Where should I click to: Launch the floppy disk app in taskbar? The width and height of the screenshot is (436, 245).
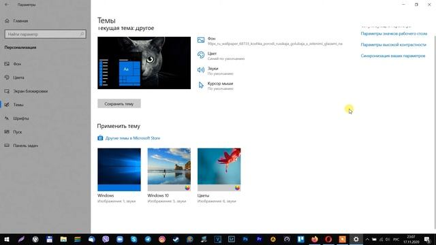tap(50, 239)
